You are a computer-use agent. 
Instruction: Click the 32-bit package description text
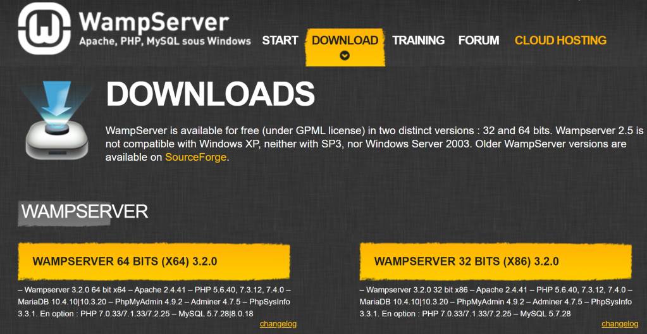click(x=495, y=301)
